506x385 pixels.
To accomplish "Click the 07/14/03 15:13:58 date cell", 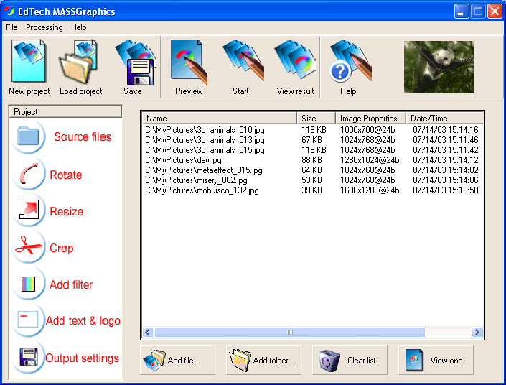I will click(446, 190).
